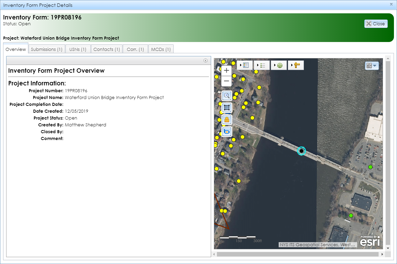Select the measurement ruler tool
Screen dimensions: 397x264
tap(297, 65)
